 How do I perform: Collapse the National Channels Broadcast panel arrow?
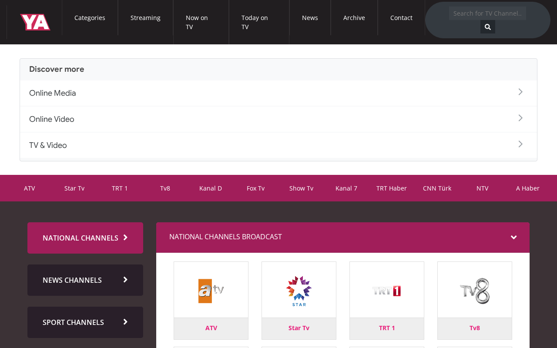coord(514,238)
